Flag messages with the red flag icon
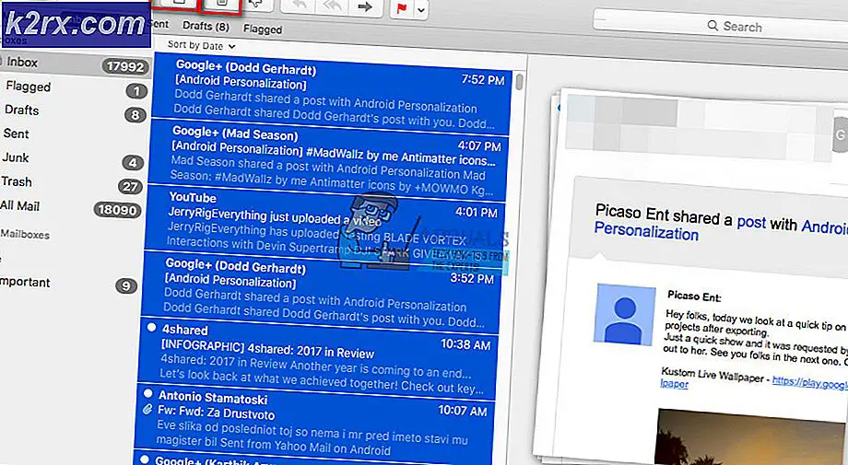This screenshot has width=848, height=465. 402,8
